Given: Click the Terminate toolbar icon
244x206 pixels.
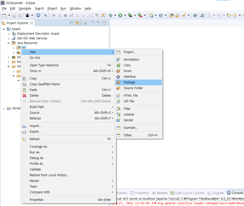Looking at the screenshot, I should pos(66,15).
